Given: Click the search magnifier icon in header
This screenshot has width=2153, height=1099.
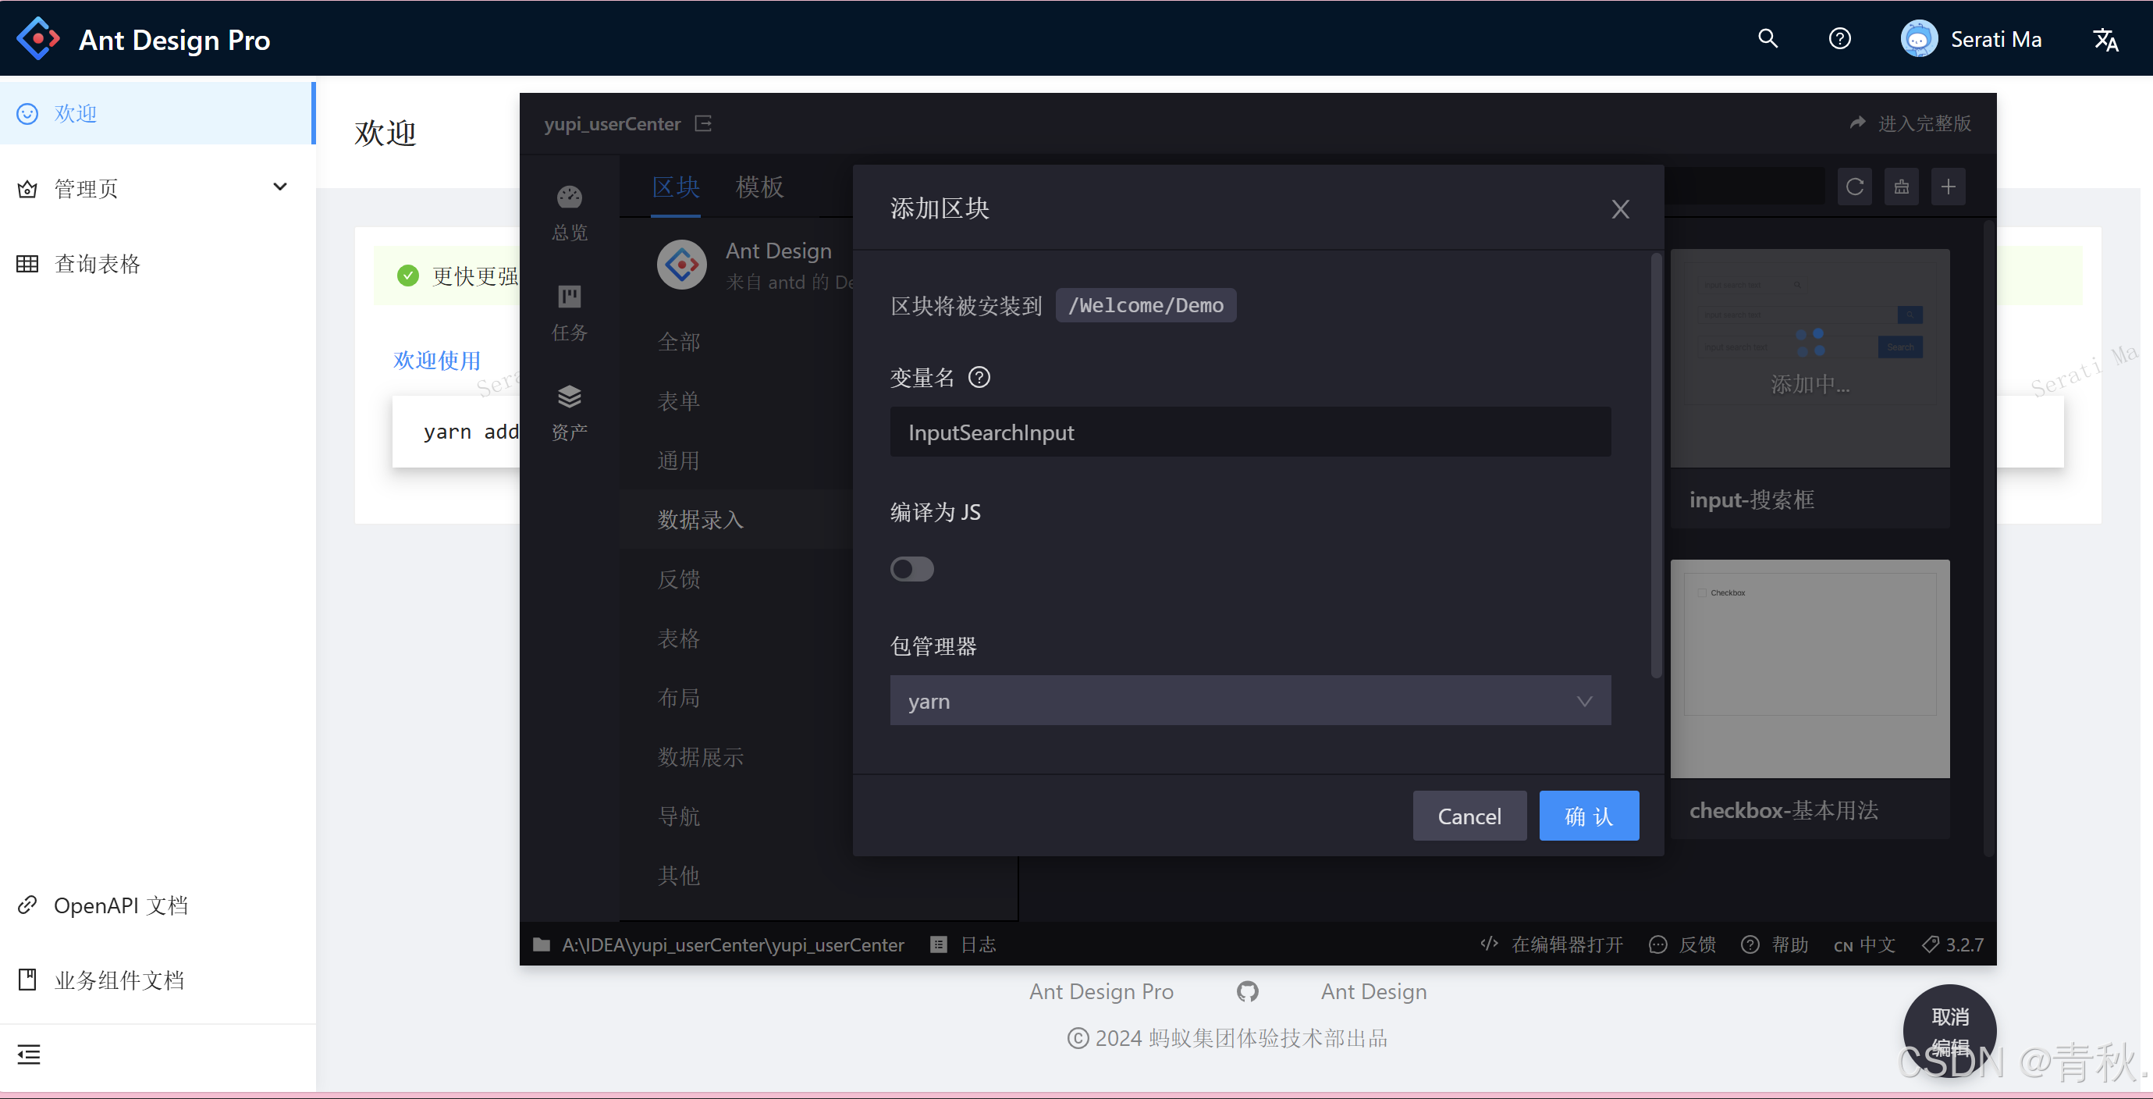Looking at the screenshot, I should click(x=1767, y=38).
